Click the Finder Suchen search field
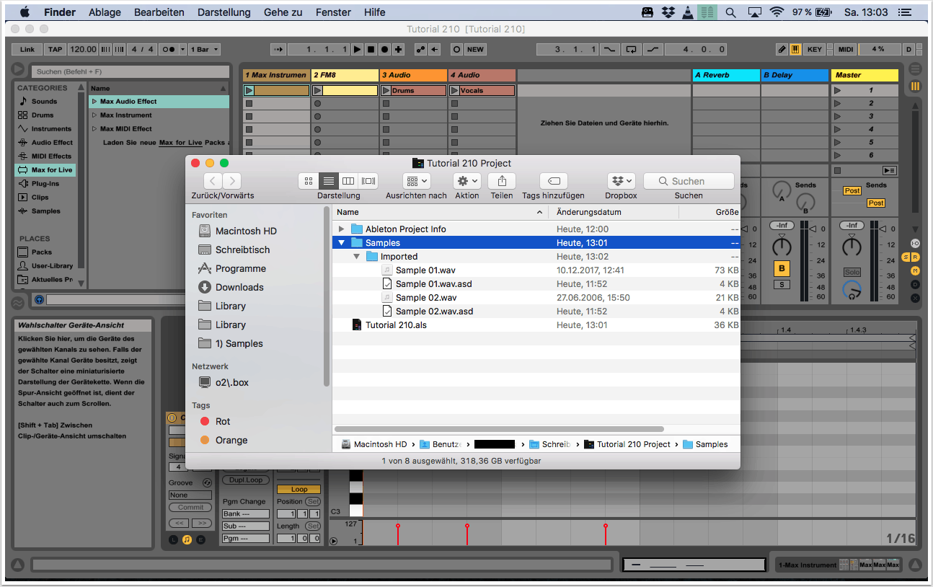 pos(689,181)
